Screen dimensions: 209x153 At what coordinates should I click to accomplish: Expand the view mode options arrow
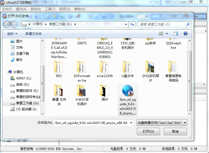click(x=167, y=34)
